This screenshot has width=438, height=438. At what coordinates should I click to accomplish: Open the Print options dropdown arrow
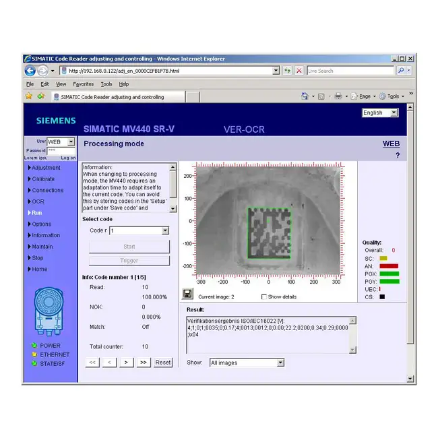[x=346, y=96]
